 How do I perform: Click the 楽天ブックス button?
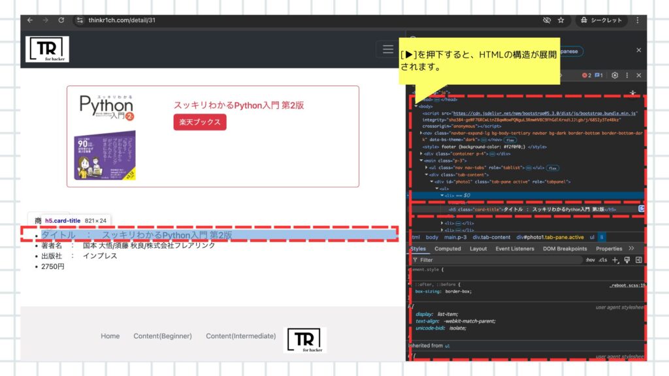200,122
